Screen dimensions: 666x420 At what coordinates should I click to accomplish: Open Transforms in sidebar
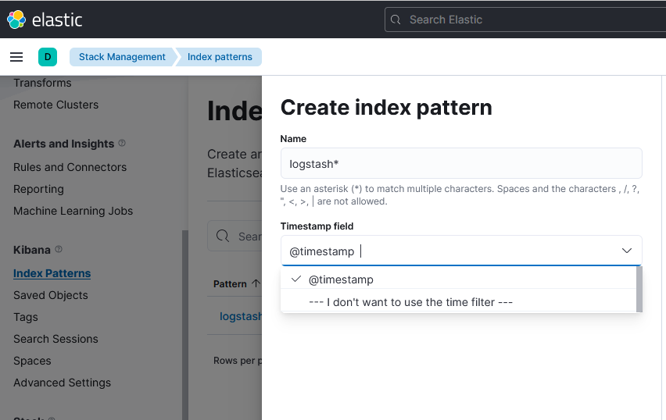tap(42, 83)
